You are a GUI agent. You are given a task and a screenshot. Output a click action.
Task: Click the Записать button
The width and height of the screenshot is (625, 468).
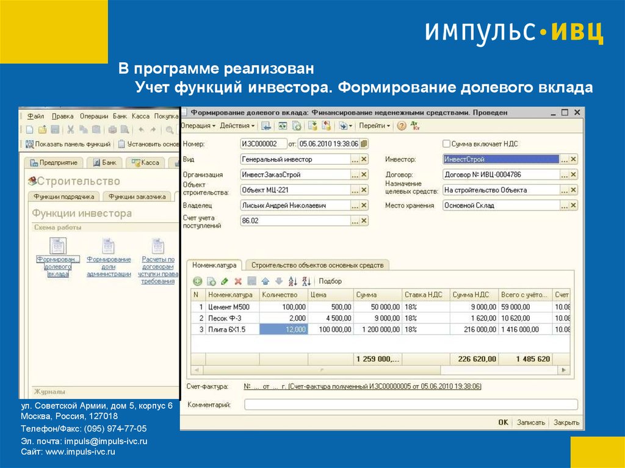pyautogui.click(x=530, y=422)
